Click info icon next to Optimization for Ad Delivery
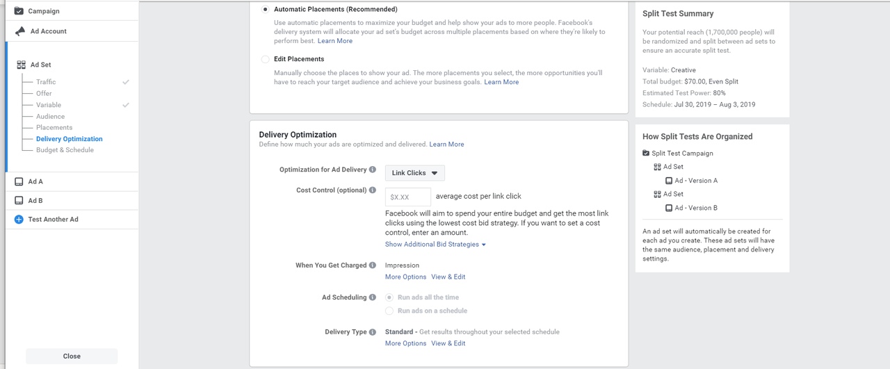 click(x=373, y=170)
